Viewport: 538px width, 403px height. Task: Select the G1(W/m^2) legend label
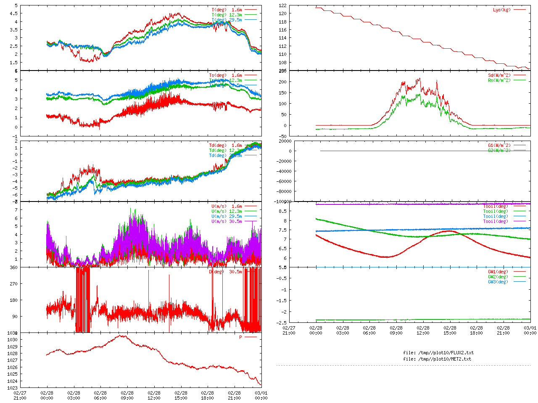499,146
